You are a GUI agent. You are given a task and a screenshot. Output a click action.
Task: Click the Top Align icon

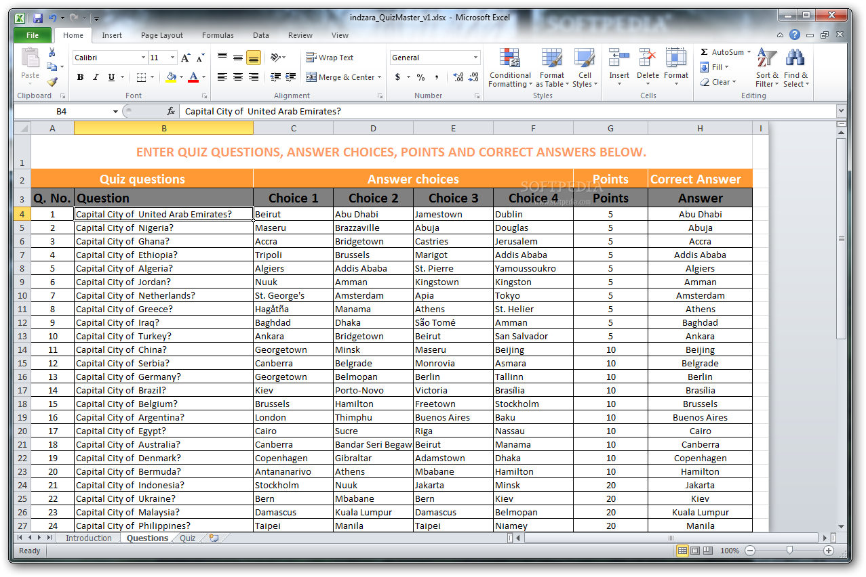tap(222, 58)
